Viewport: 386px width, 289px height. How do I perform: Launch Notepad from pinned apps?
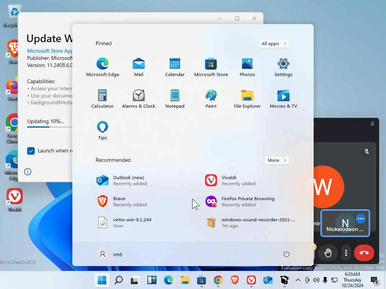(x=175, y=99)
